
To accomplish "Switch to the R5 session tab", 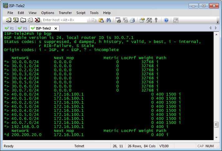I will pyautogui.click(x=23, y=28).
